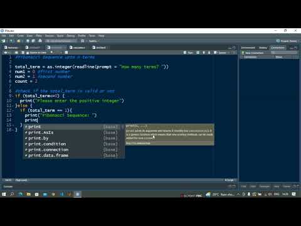Open the Addins dropdown
Image resolution: width=301 pixels, height=226 pixels.
[93, 41]
